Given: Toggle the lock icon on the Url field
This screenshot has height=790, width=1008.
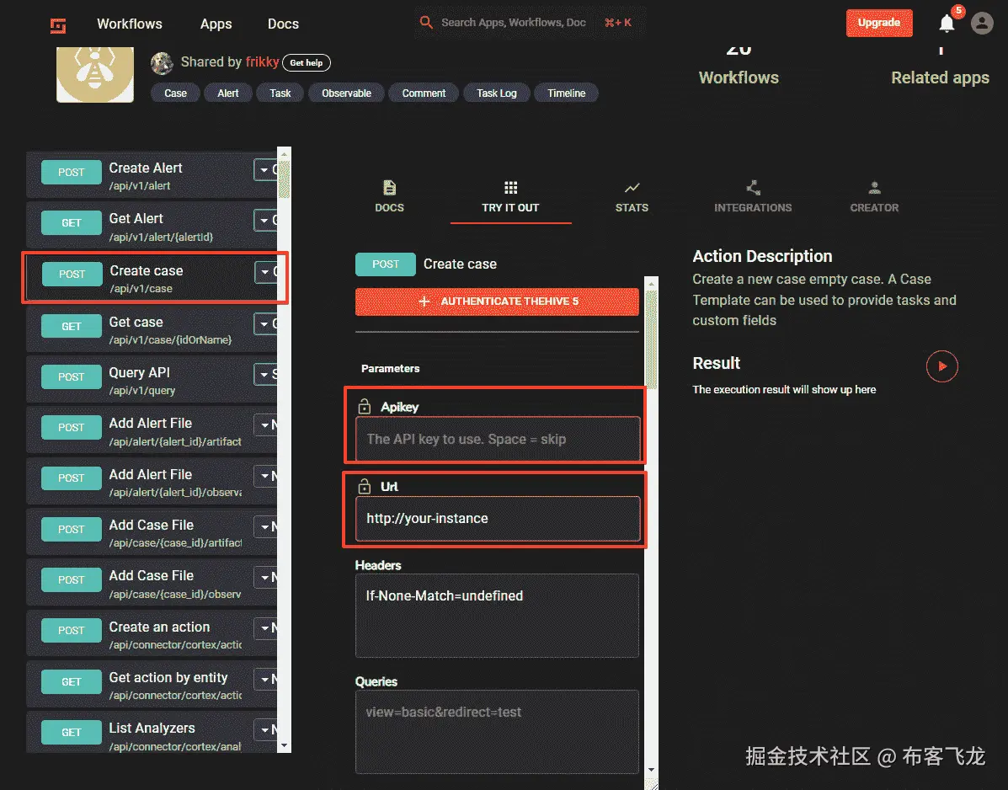Looking at the screenshot, I should [x=365, y=485].
